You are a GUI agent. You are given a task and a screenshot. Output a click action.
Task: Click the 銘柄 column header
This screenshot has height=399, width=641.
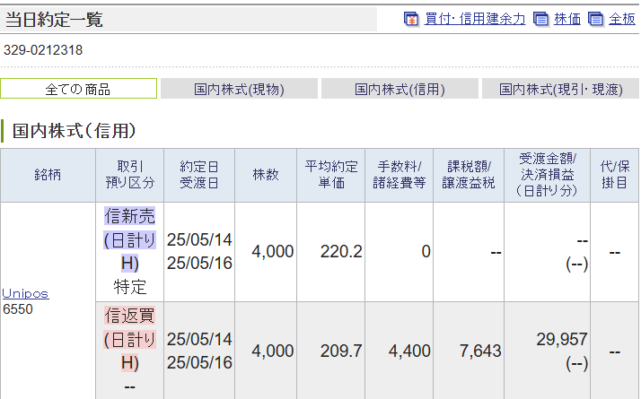(x=48, y=175)
